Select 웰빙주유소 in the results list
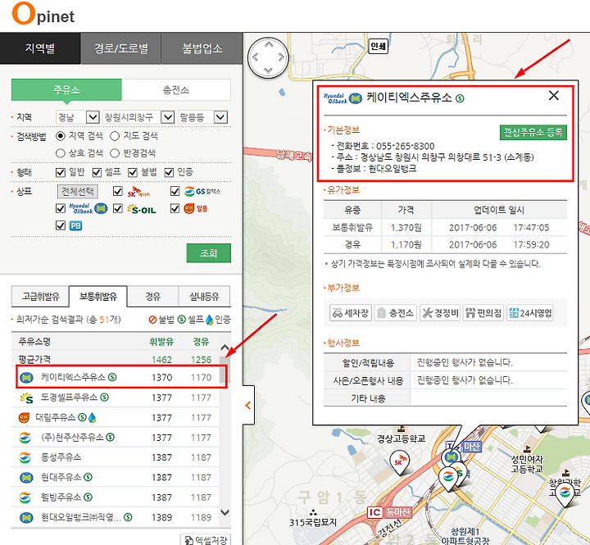This screenshot has height=545, width=590. click(117, 497)
